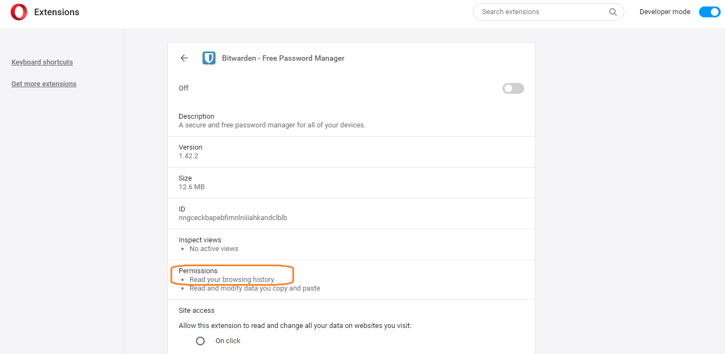
Task: Open the Keyboard shortcuts link
Action: 42,62
